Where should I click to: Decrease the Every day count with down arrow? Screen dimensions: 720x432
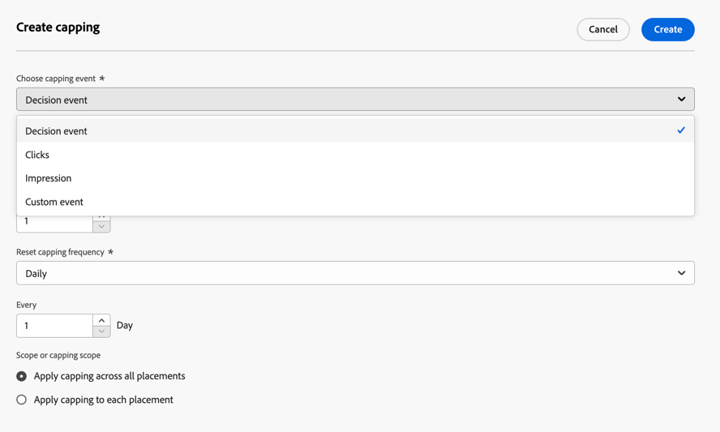tap(101, 331)
